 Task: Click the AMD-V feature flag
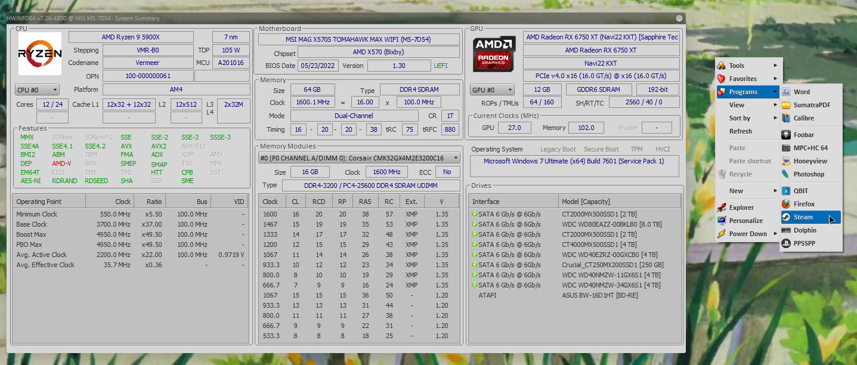[61, 163]
